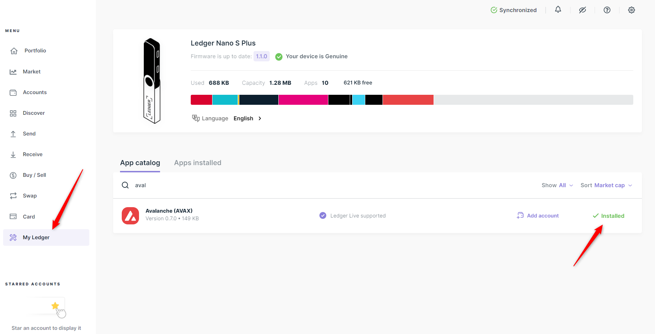The width and height of the screenshot is (655, 334).
Task: Select the App catalog tab
Action: tap(140, 163)
